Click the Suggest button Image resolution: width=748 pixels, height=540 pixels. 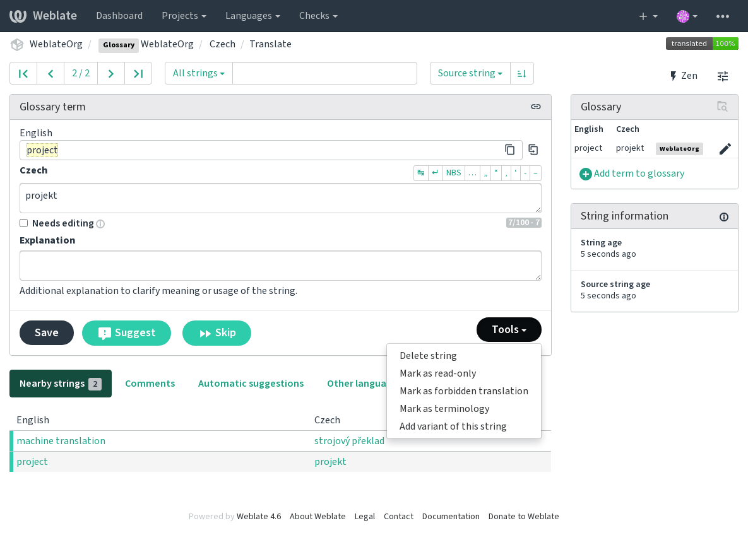point(126,332)
